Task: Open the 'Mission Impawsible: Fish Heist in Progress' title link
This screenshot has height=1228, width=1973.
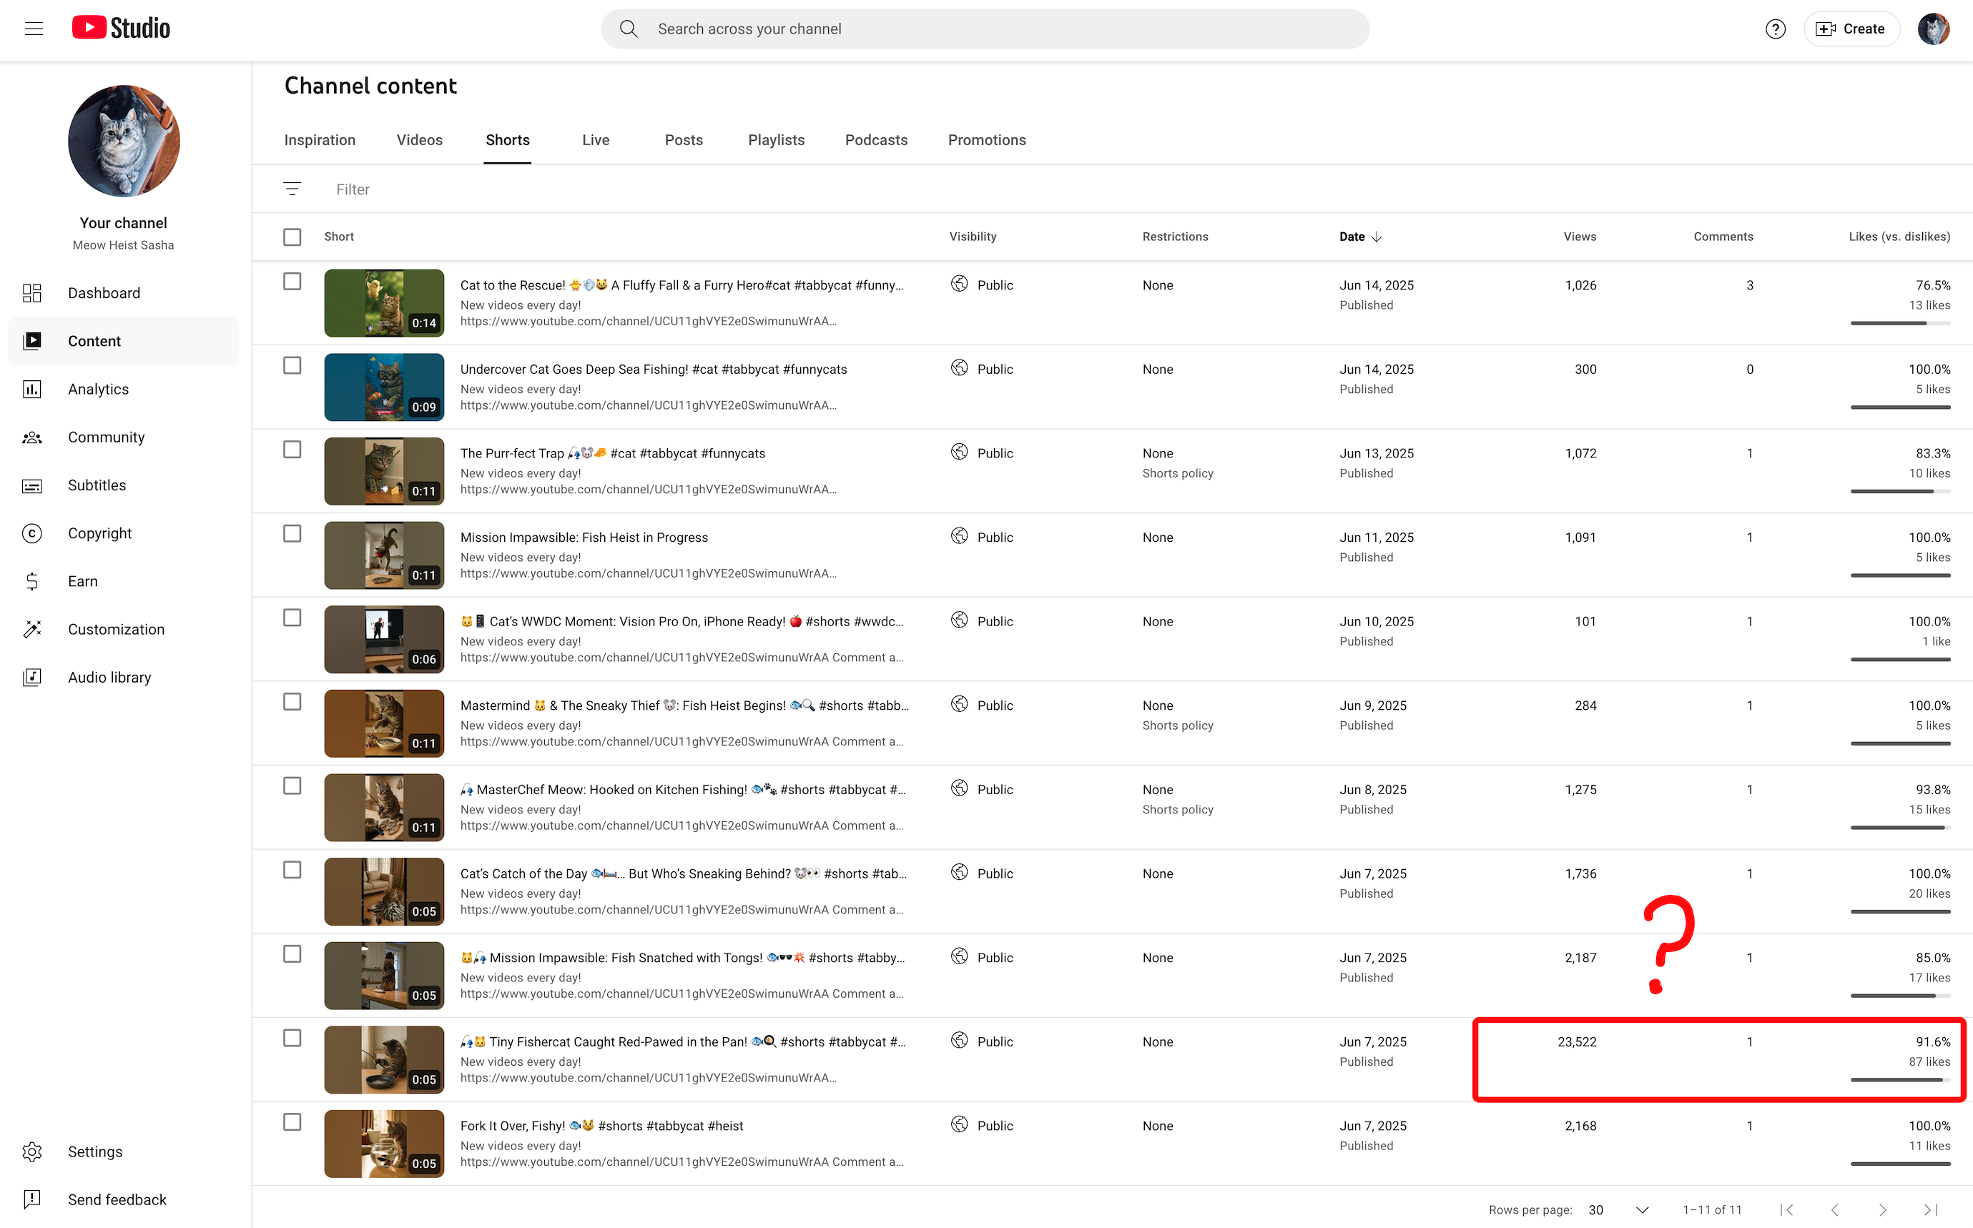Action: (x=584, y=537)
